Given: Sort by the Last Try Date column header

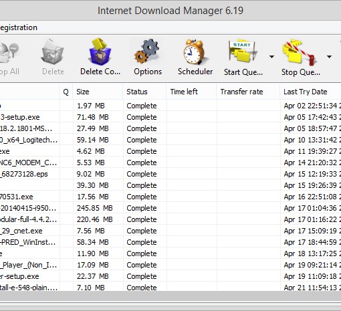Looking at the screenshot, I should point(310,92).
